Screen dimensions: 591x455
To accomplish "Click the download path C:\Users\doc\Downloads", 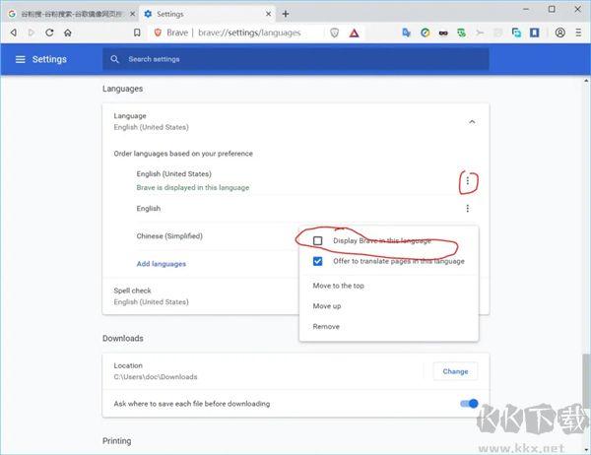I will [156, 377].
